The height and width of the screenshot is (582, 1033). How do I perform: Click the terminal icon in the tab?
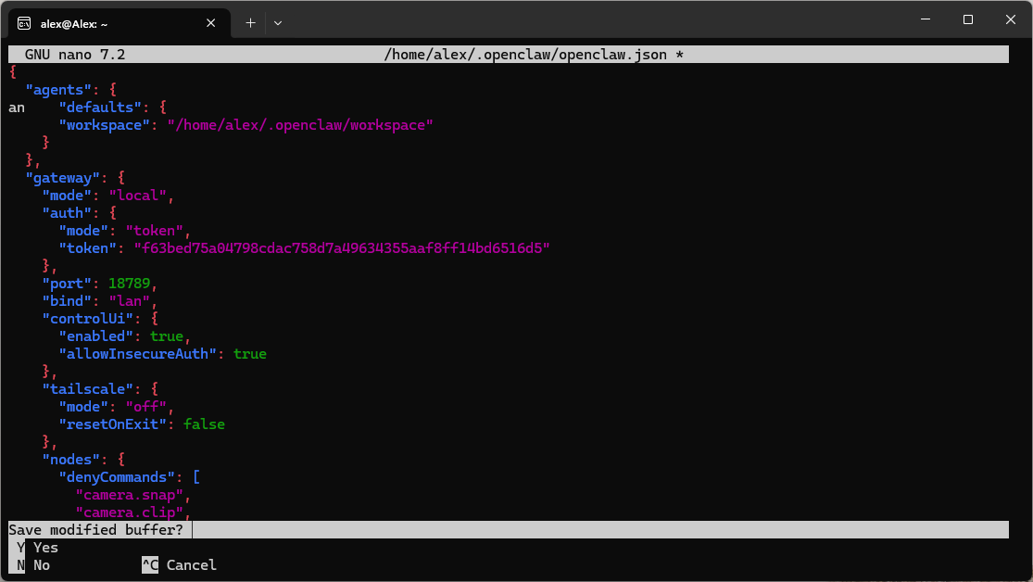(24, 22)
